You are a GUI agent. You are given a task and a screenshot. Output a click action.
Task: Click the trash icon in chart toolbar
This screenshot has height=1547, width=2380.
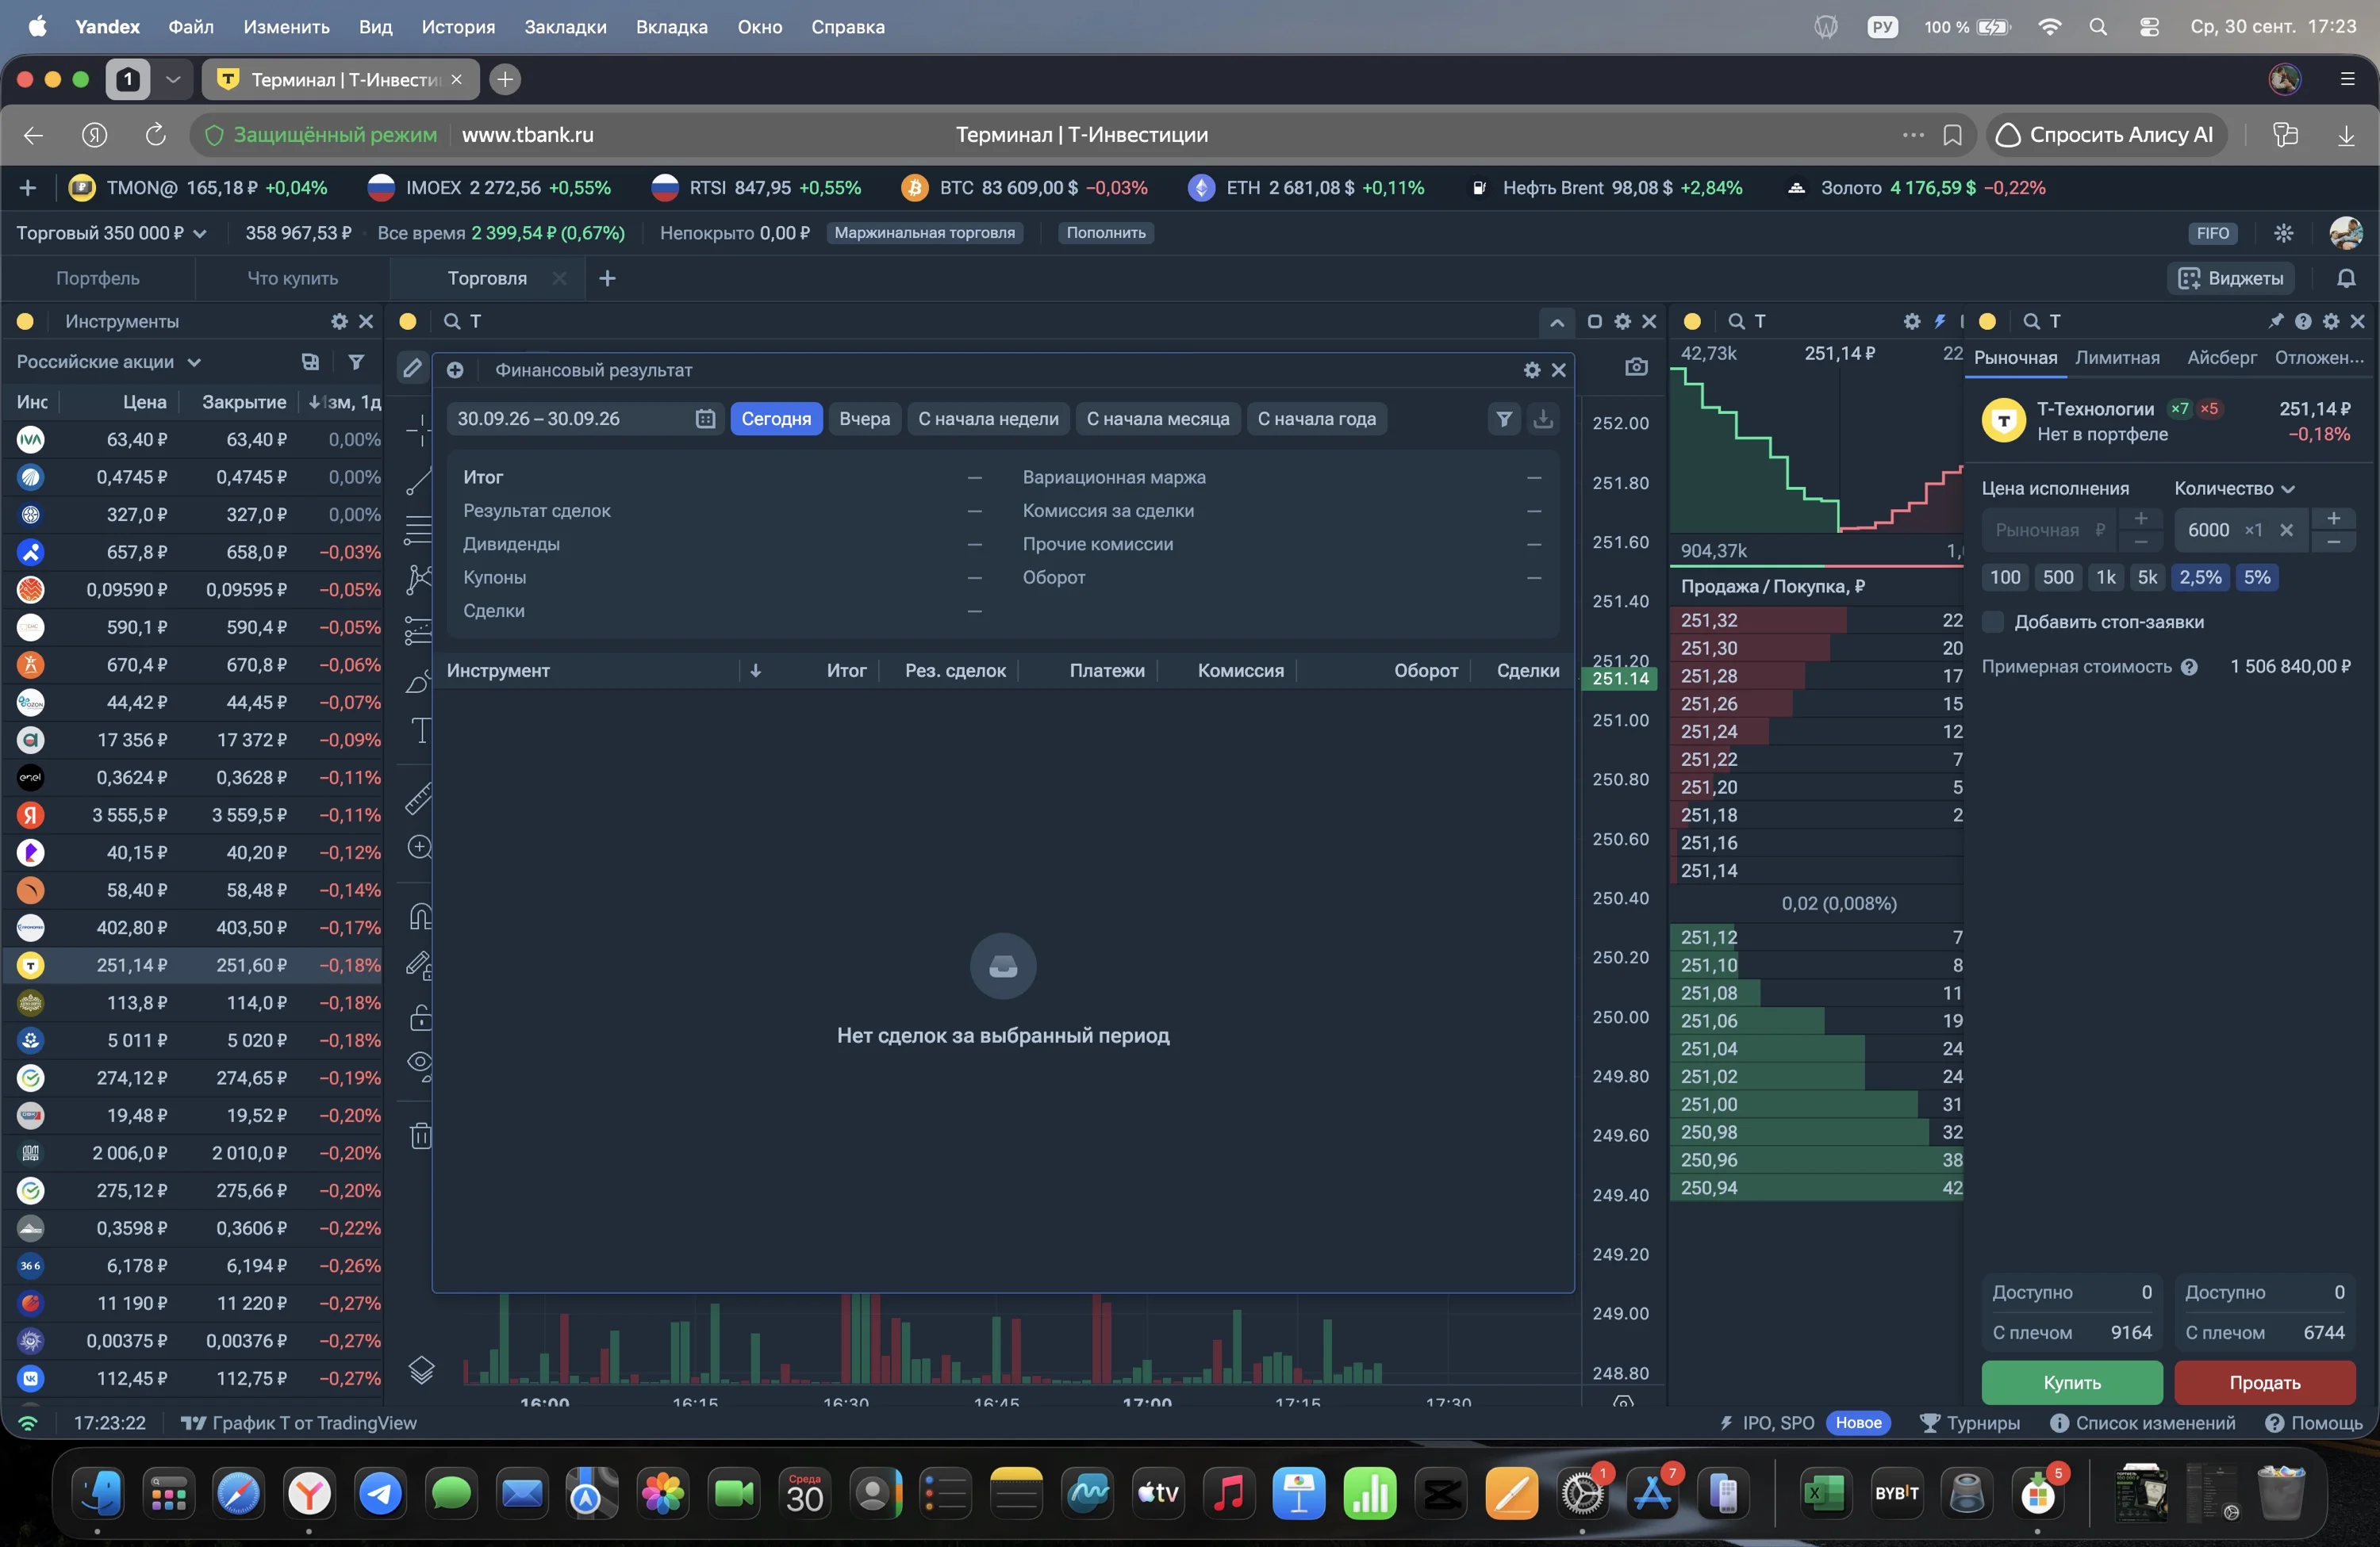(x=421, y=1135)
